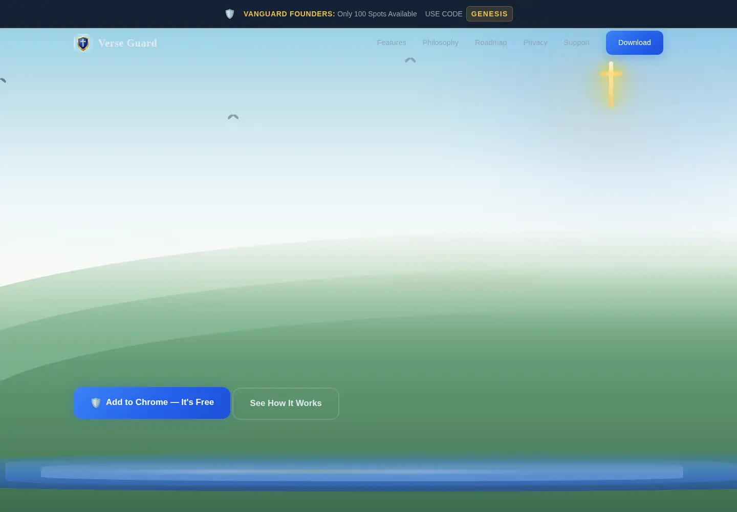The image size is (737, 512).
Task: Click the VANGUARD FOUNDERS banner text
Action: (289, 14)
